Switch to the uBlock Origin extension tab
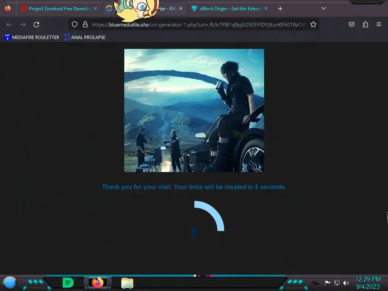This screenshot has height=291, width=388. pyautogui.click(x=229, y=9)
